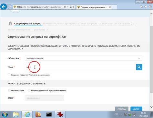
Task: Click the RU language indicator
Action: [116, 114]
